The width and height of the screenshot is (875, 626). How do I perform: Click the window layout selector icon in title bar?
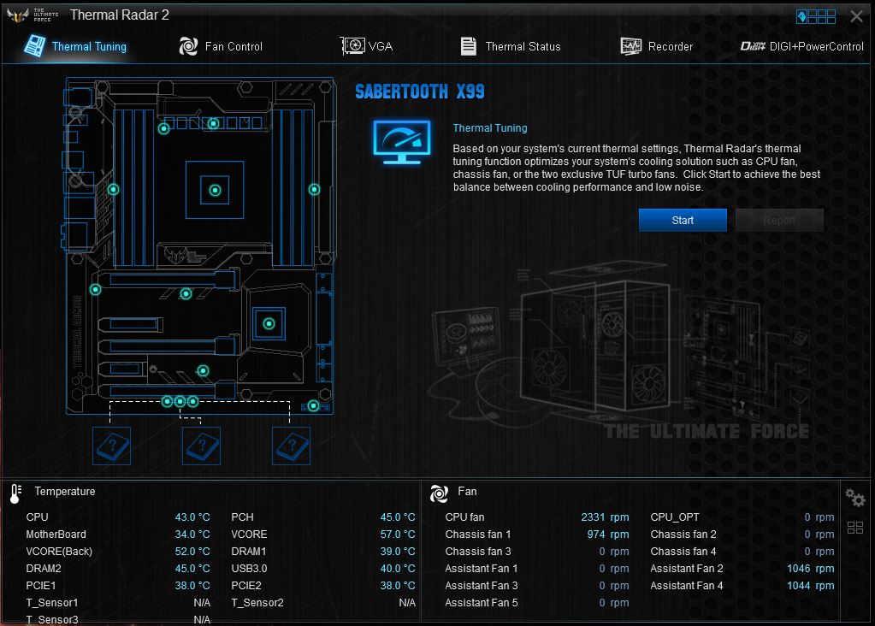click(816, 17)
